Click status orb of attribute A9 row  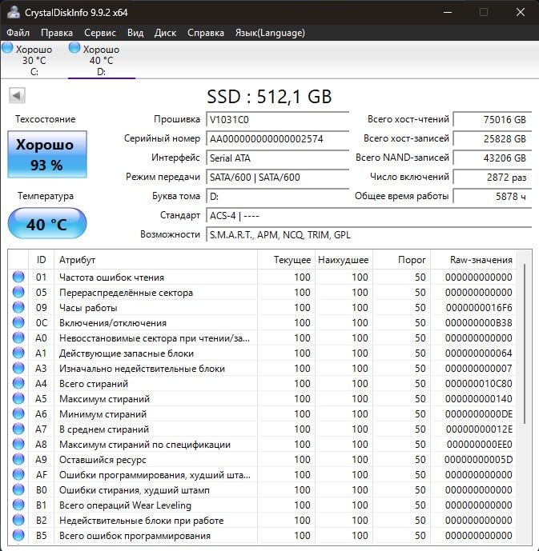coord(18,459)
